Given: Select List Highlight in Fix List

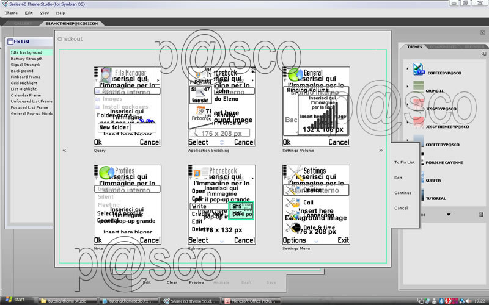Looking at the screenshot, I should (23, 89).
